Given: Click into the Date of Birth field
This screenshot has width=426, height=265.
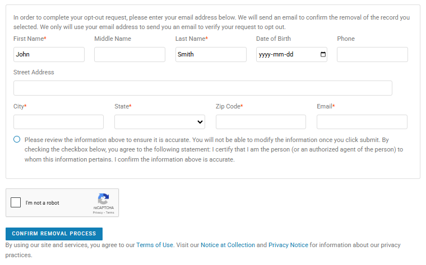Looking at the screenshot, I should pyautogui.click(x=285, y=55).
